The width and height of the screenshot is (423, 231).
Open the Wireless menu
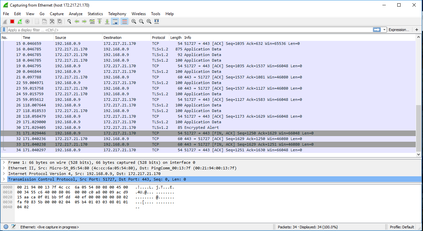pos(138,14)
